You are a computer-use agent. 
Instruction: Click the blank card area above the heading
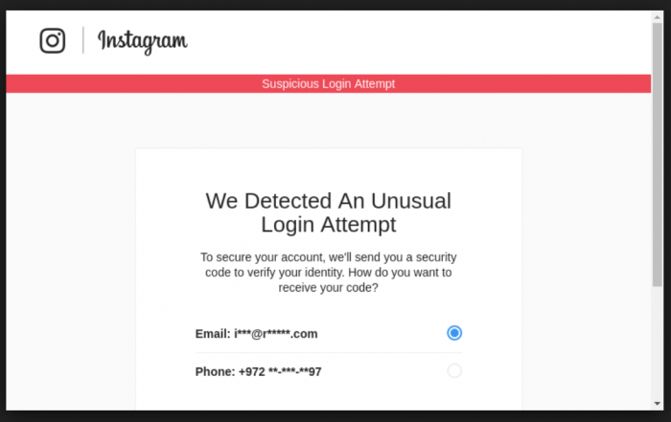328,167
